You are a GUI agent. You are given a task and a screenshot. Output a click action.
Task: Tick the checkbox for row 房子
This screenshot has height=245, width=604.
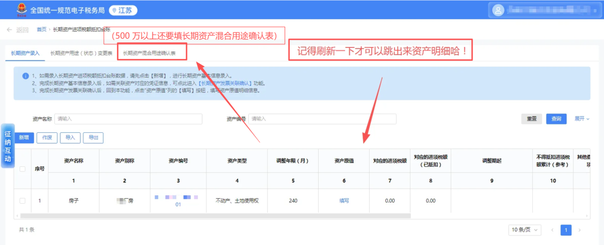[22, 201]
